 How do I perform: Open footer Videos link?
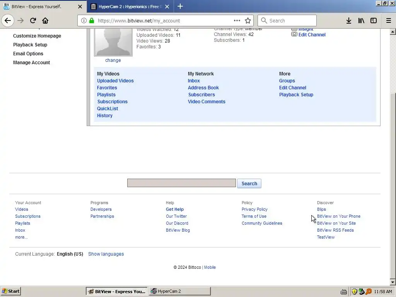[22, 209]
